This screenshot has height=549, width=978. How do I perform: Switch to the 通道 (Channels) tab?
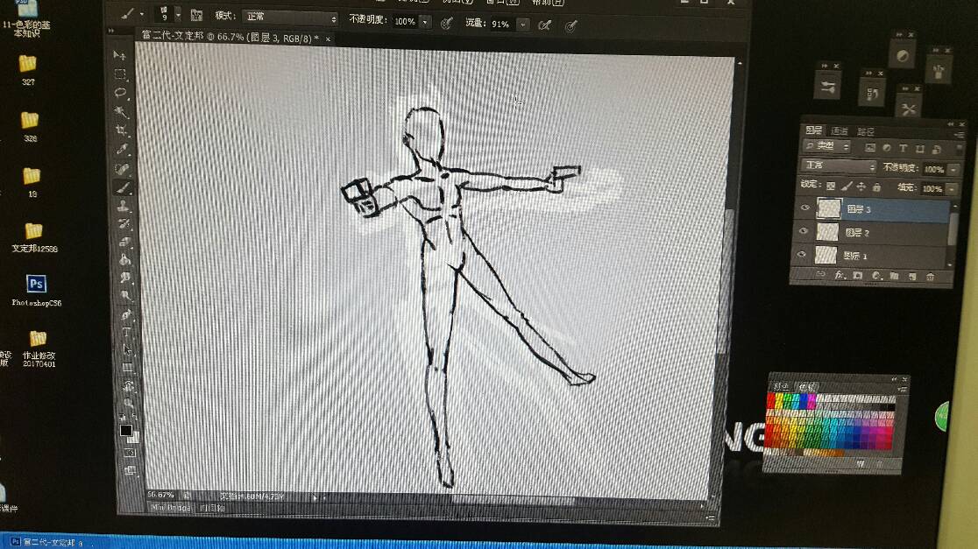(840, 130)
